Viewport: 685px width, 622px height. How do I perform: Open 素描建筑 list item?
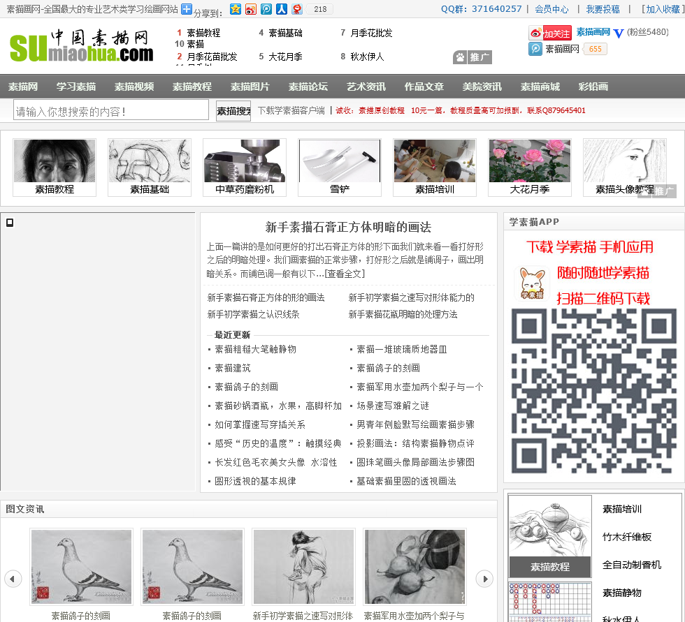233,368
